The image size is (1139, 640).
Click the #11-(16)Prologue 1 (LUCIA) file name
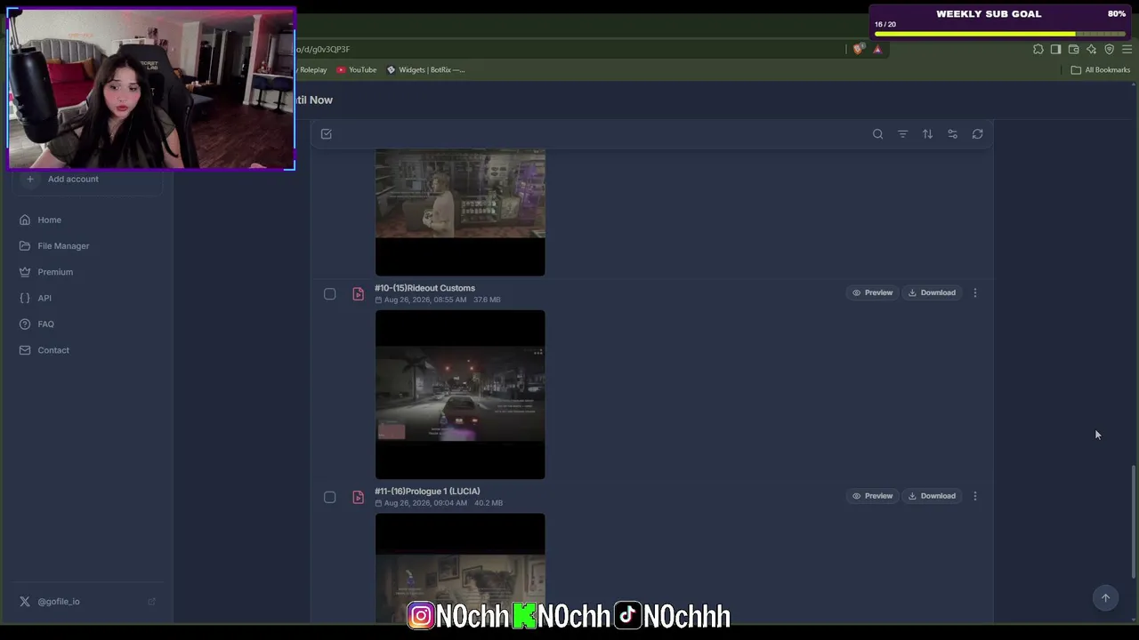tap(427, 492)
